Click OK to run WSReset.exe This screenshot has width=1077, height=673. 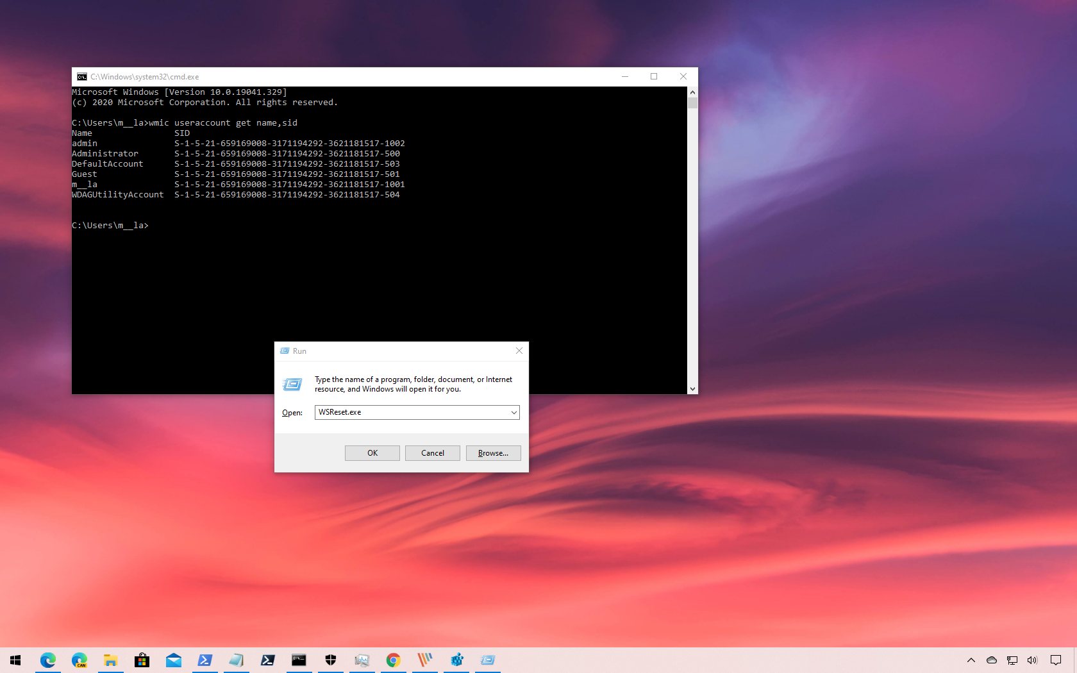372,453
